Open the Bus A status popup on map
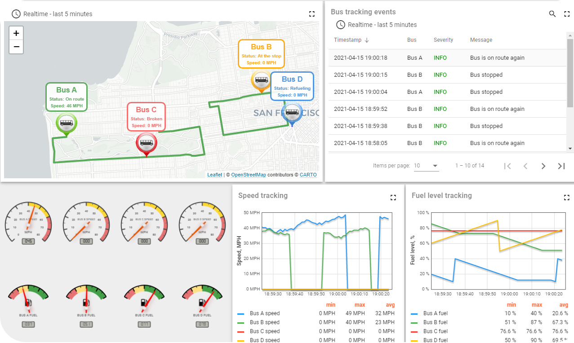The height and width of the screenshot is (343, 574). [x=67, y=97]
